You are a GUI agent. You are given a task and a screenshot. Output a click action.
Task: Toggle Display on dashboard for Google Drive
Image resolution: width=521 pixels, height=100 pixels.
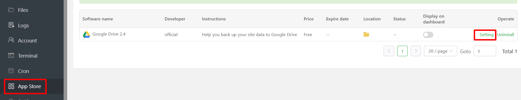click(428, 35)
